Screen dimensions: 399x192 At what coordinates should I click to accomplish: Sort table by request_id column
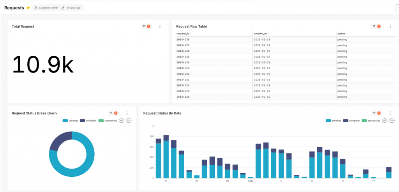184,34
